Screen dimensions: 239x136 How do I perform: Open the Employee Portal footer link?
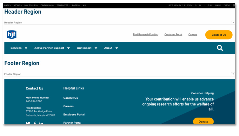click(x=74, y=114)
